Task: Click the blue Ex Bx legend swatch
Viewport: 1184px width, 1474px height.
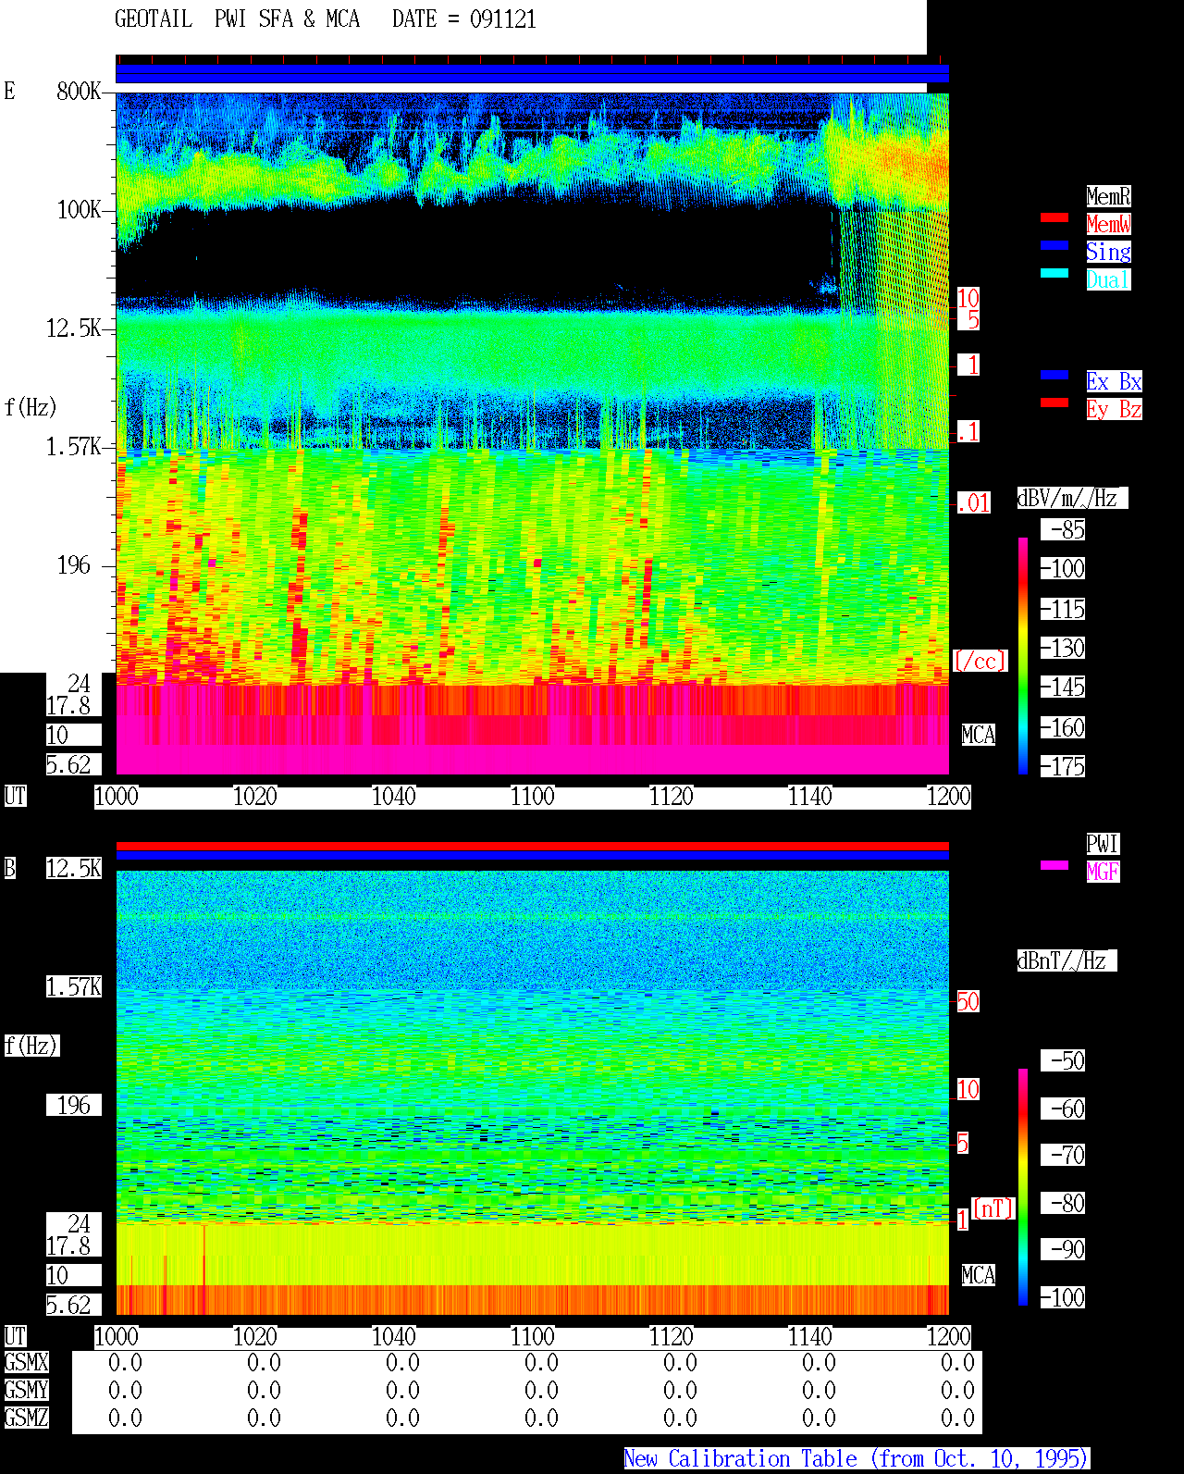Action: 1054,375
